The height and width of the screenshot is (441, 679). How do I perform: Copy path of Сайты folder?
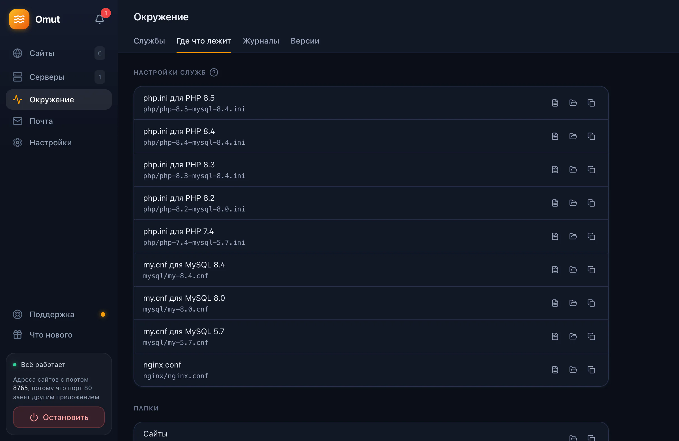click(591, 438)
